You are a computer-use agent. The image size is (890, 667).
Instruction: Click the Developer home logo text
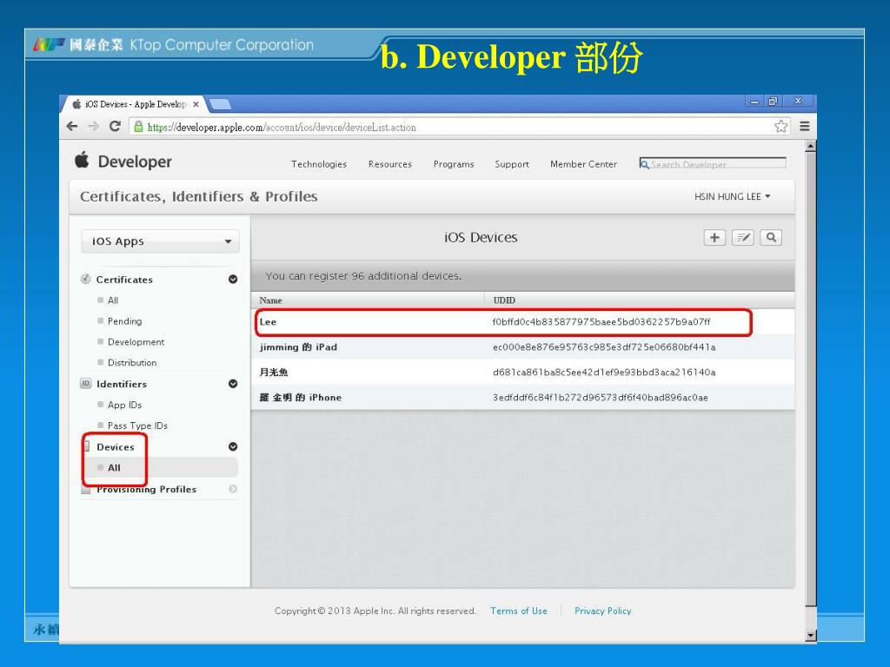tap(135, 162)
